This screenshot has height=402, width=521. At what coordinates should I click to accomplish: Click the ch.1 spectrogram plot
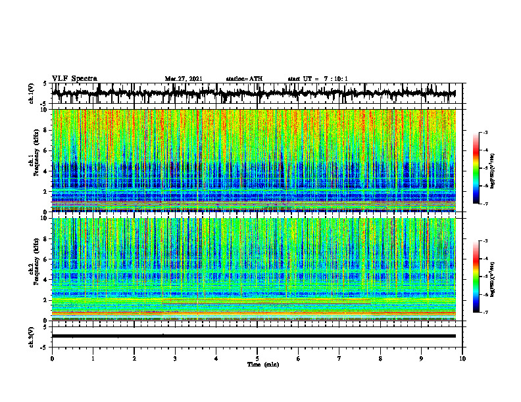click(254, 160)
